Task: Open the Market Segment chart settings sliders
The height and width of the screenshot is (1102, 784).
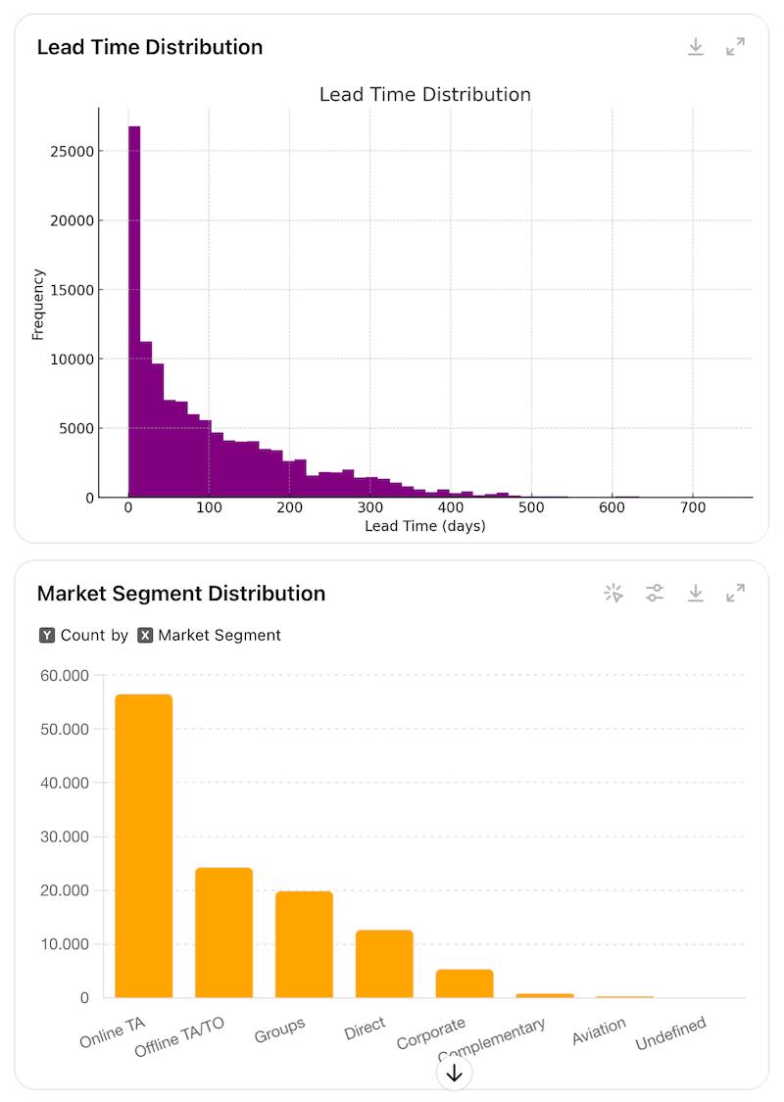Action: pyautogui.click(x=655, y=593)
